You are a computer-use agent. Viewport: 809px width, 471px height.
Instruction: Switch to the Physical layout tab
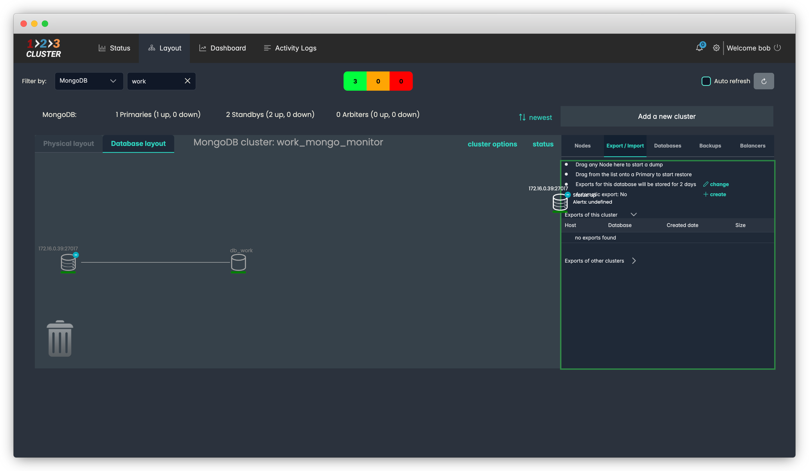[x=69, y=144]
